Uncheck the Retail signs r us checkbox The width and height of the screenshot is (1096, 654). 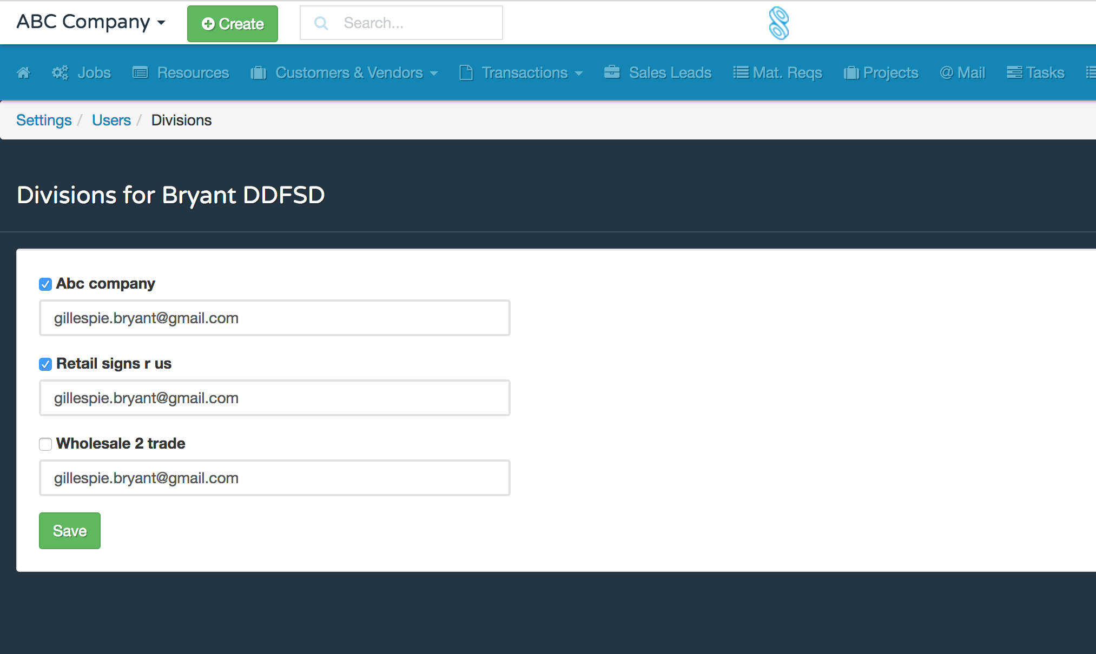pyautogui.click(x=45, y=364)
